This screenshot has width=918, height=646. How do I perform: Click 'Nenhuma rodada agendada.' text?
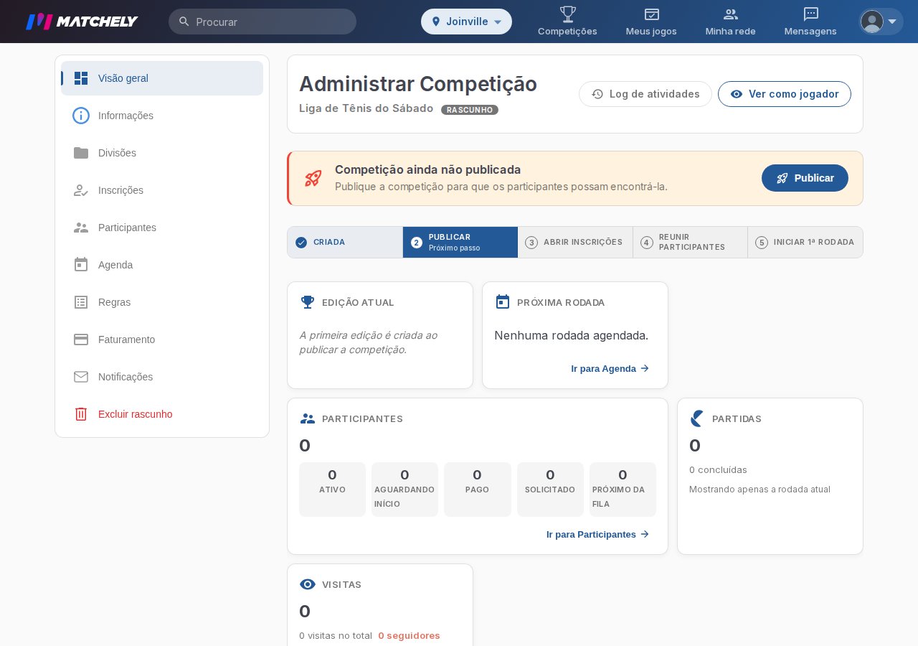(x=571, y=335)
